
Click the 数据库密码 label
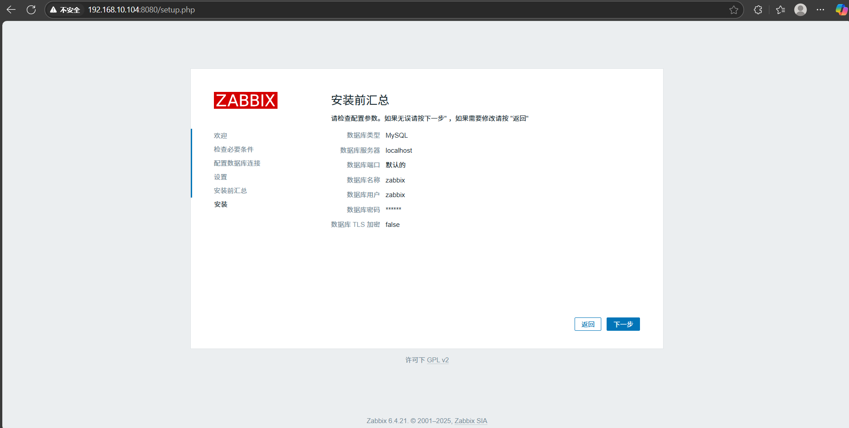click(363, 210)
